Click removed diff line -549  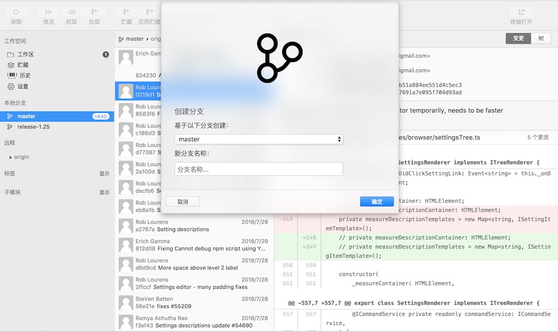[416, 224]
